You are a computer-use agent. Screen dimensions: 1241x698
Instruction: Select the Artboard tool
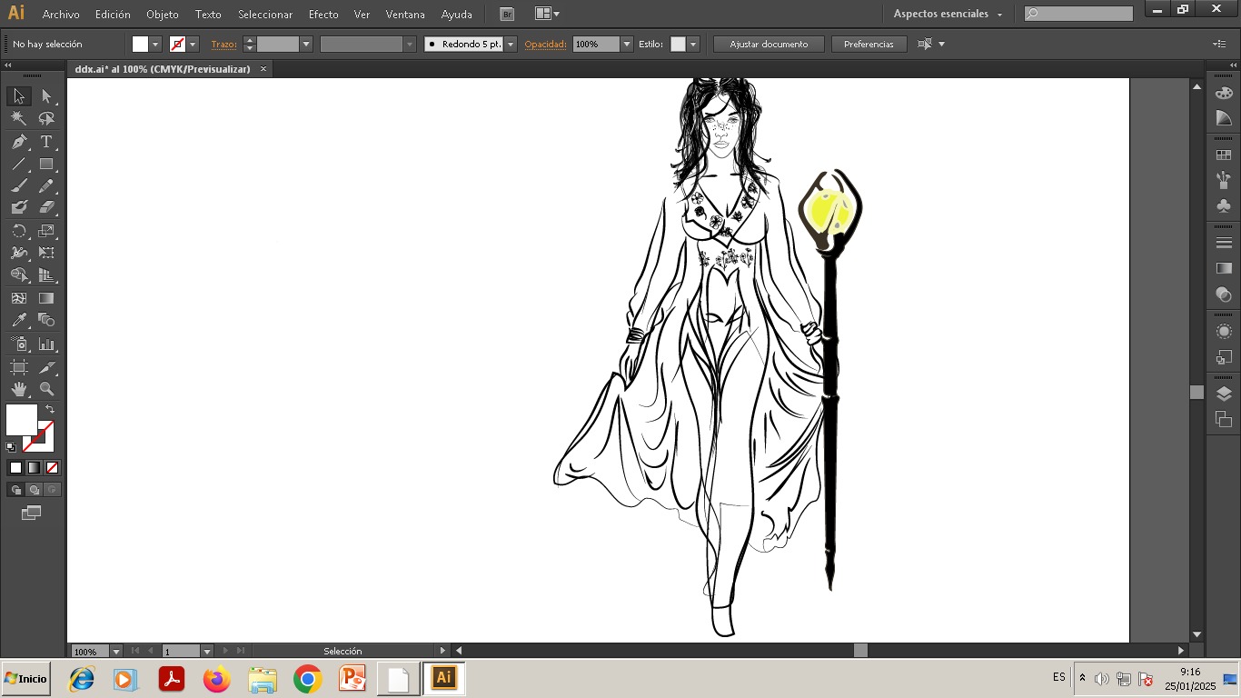(19, 367)
